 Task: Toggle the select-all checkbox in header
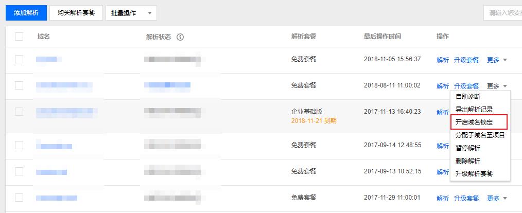(x=19, y=37)
